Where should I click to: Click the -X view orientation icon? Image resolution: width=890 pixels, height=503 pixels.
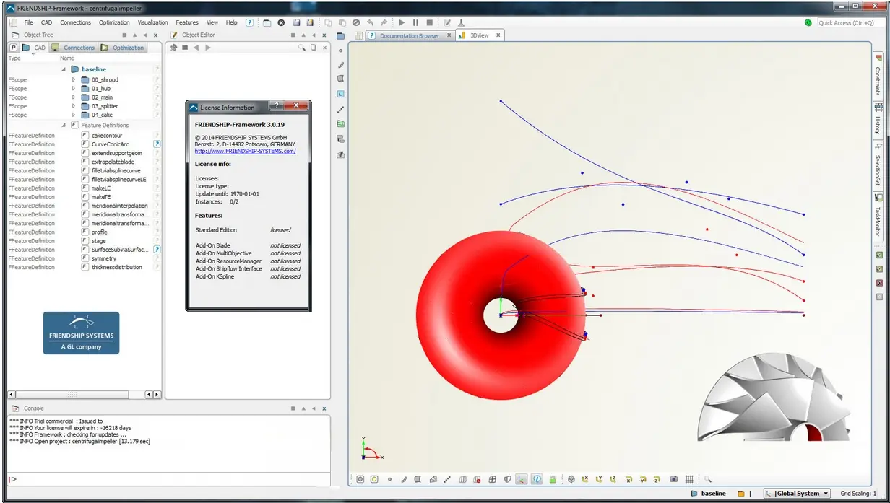tap(628, 479)
